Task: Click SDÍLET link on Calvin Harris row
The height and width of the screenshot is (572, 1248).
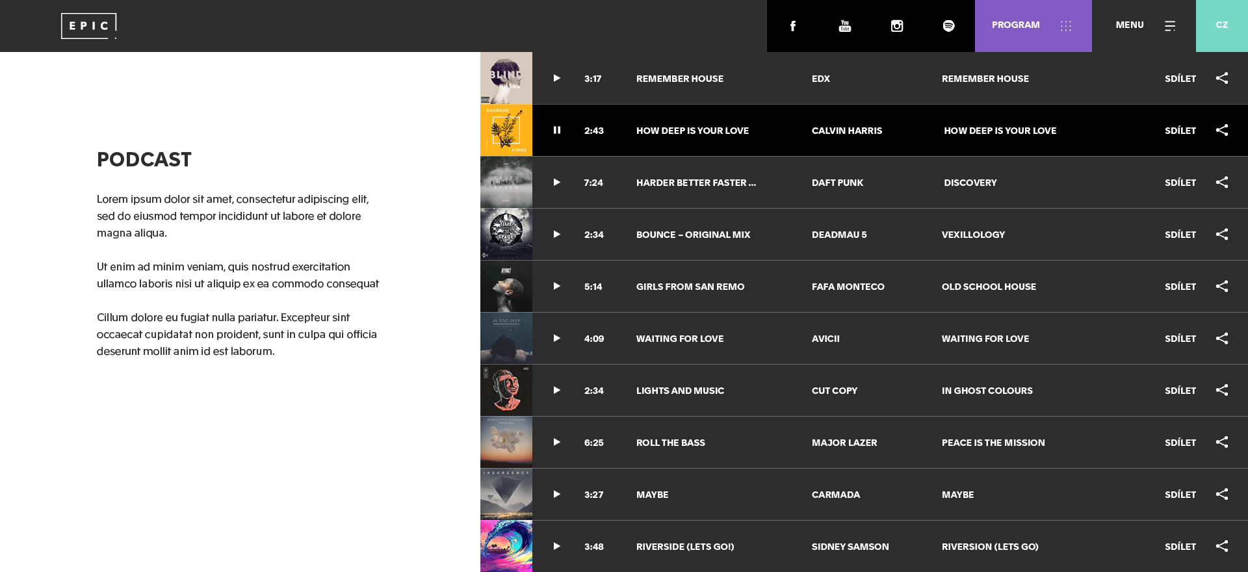Action: coord(1180,131)
